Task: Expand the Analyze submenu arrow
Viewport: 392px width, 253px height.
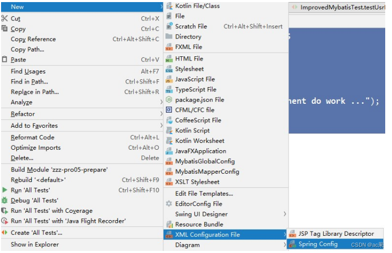Action: pos(161,102)
